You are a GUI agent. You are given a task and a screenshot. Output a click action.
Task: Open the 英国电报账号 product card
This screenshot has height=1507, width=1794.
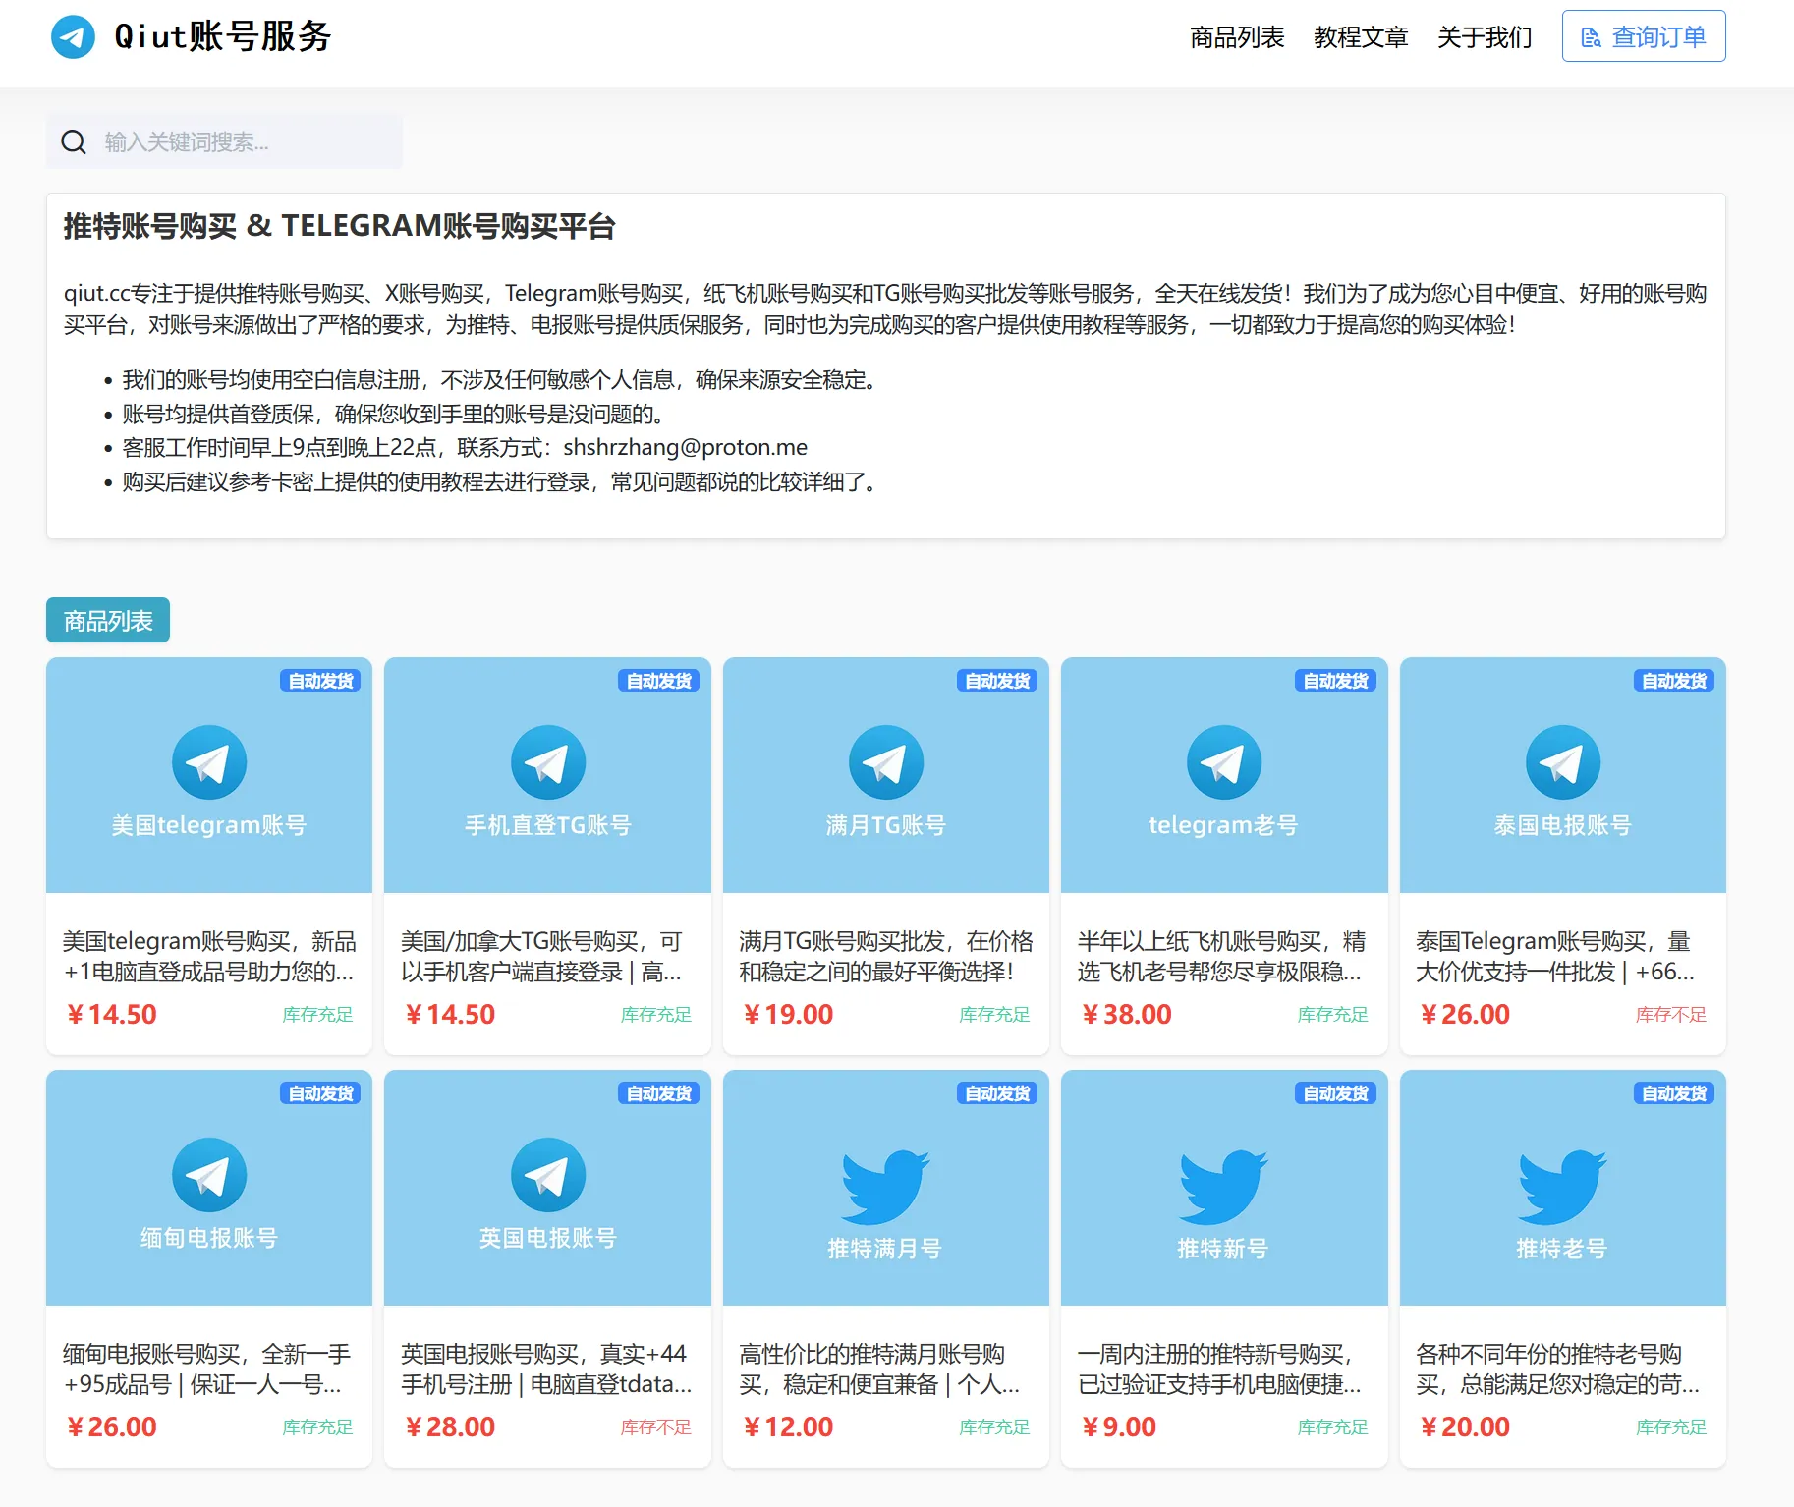point(547,1267)
